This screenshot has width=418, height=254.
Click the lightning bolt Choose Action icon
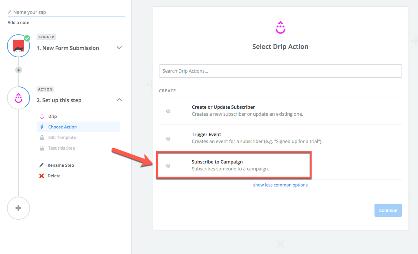[x=42, y=127]
